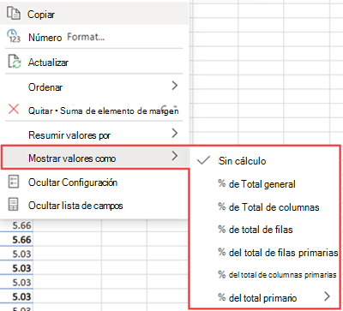Expand the Resumir valores por chevron
Screen dimensions: 343x311
coord(175,134)
